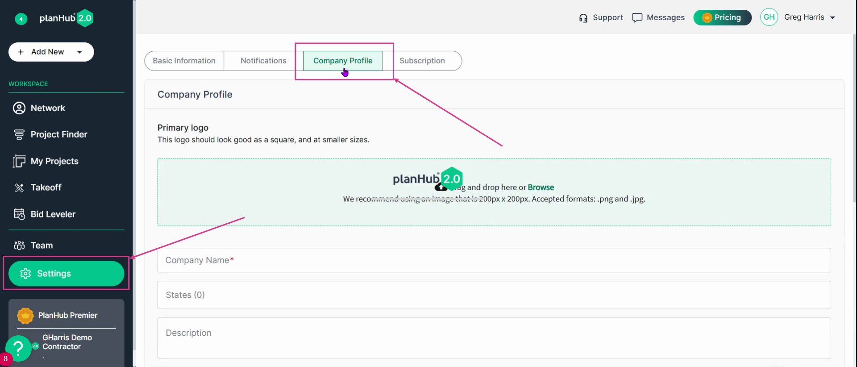
Task: Click the GH user avatar
Action: (x=769, y=17)
